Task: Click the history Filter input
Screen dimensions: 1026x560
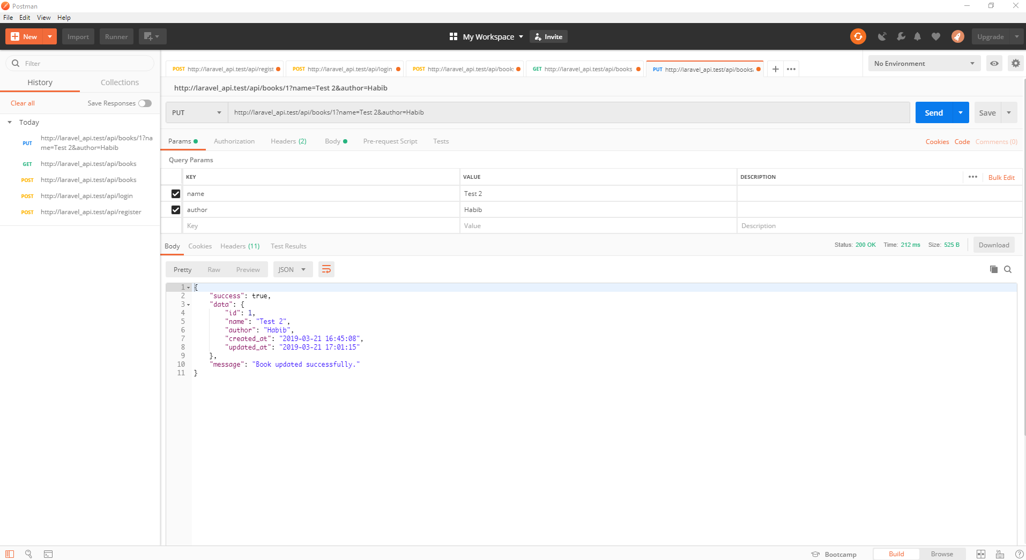Action: click(x=80, y=63)
